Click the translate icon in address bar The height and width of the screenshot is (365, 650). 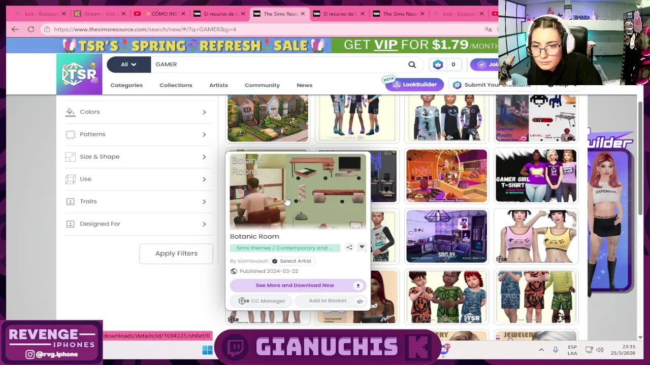coord(488,29)
